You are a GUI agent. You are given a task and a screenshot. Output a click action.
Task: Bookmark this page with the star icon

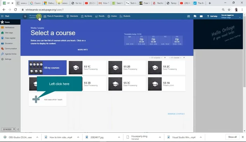click(229, 10)
